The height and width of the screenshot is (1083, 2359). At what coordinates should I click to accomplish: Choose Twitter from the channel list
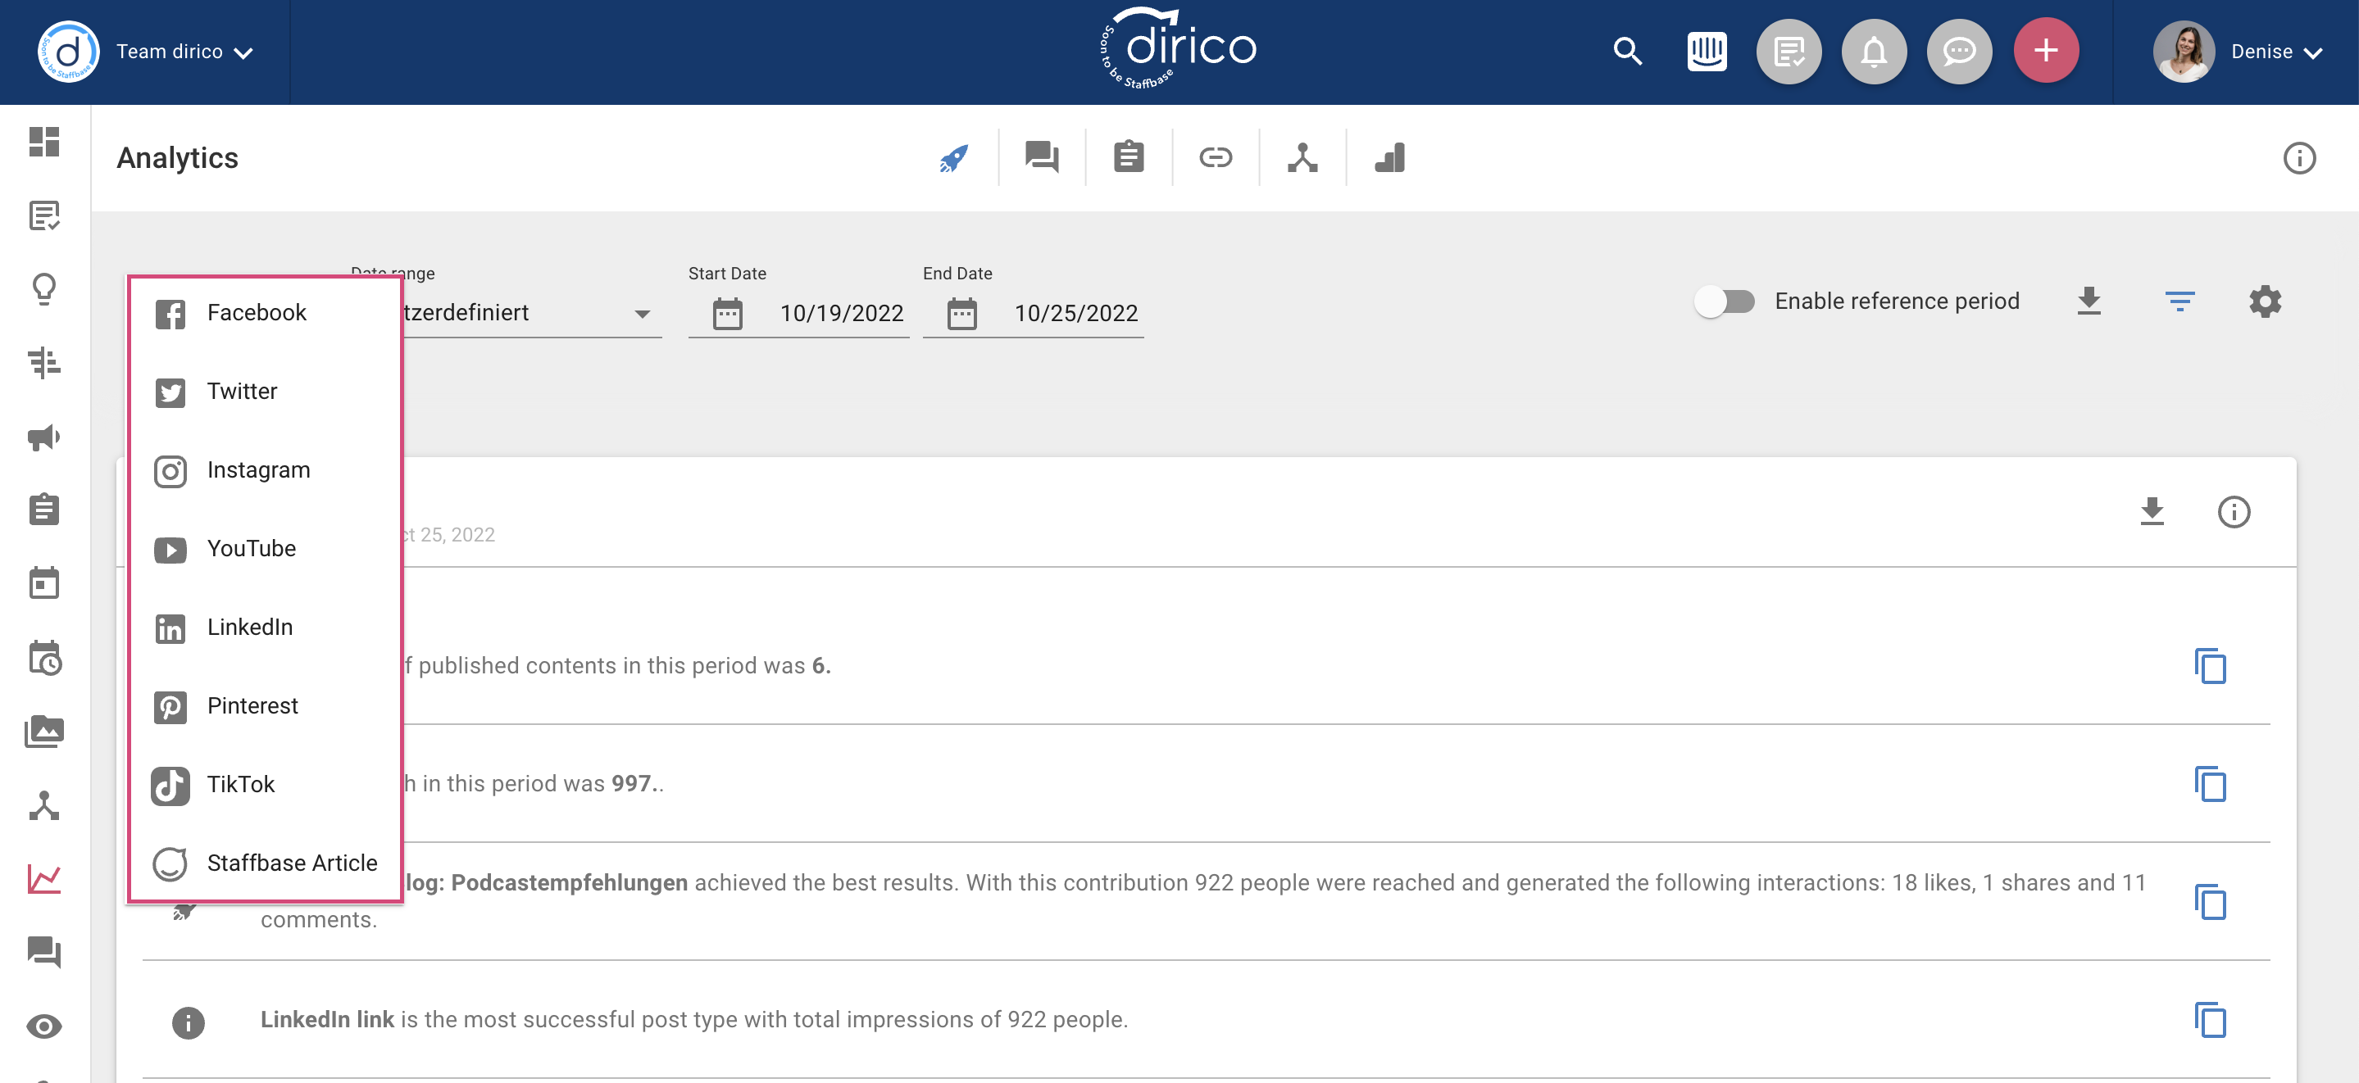click(x=266, y=392)
